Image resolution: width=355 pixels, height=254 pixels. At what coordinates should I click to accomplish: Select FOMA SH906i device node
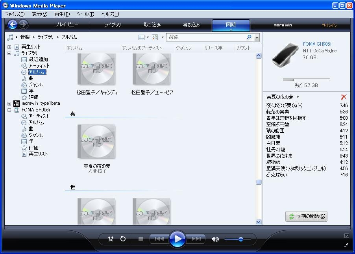click(x=35, y=109)
